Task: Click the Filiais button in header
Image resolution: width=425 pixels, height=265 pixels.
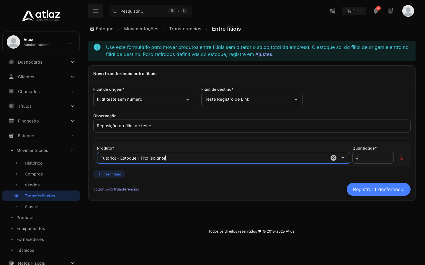Action: [x=354, y=11]
